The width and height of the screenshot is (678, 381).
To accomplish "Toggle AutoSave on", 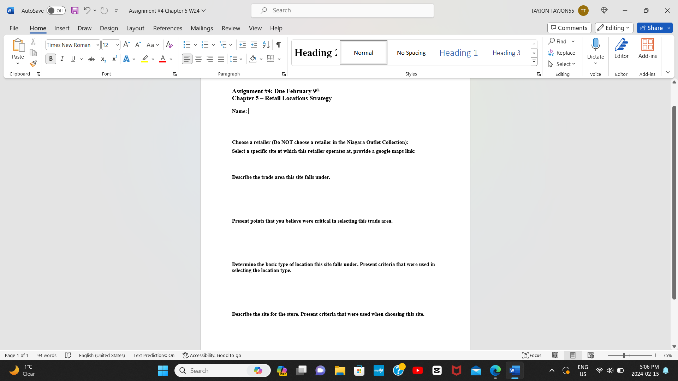I will click(x=56, y=11).
